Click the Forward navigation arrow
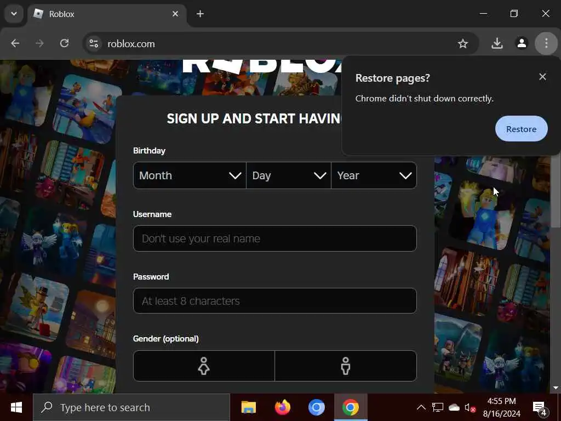 (39, 43)
